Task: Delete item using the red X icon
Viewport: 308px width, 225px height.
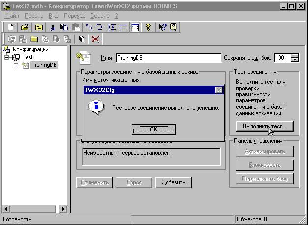Action: tap(95, 39)
